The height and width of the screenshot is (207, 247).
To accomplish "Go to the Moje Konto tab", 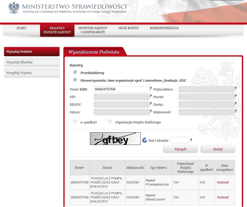I will click(128, 28).
